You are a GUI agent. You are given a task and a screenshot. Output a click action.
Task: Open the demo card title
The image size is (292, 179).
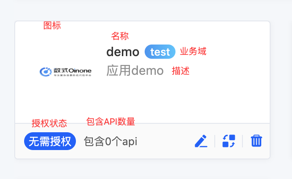coord(123,52)
